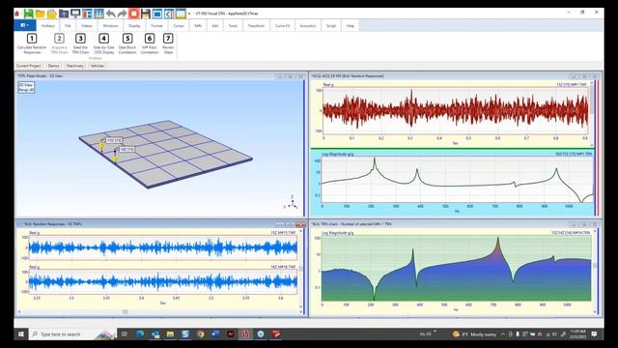Open Task View from the taskbar
618x348 pixels.
click(x=125, y=334)
